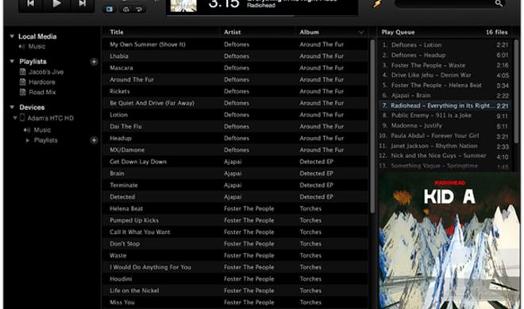The height and width of the screenshot is (309, 524).
Task: Seek using the track progress bar
Action: tap(262, 15)
